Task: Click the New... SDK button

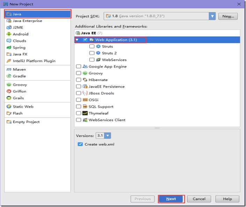Action: [x=228, y=16]
